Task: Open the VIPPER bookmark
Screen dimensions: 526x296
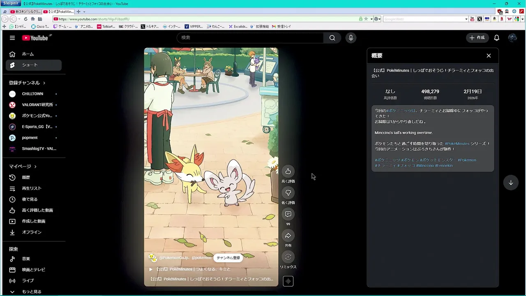Action: coord(194,26)
